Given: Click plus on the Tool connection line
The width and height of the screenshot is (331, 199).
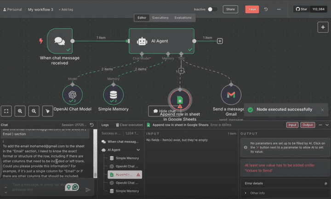Looking at the screenshot, I should point(181,71).
